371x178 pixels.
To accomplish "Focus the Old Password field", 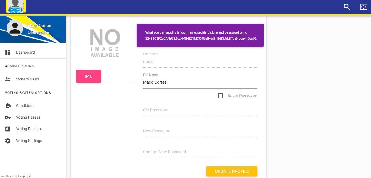I will 200,110.
